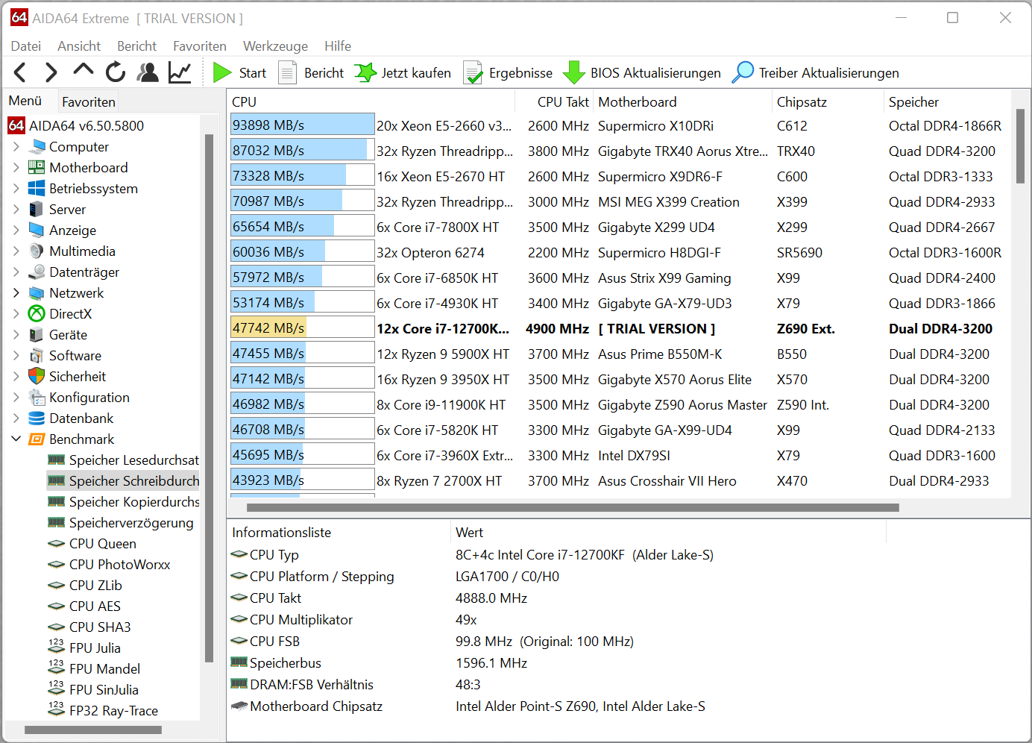
Task: Click the Sicherheit shield icon in the tree
Action: coord(37,377)
